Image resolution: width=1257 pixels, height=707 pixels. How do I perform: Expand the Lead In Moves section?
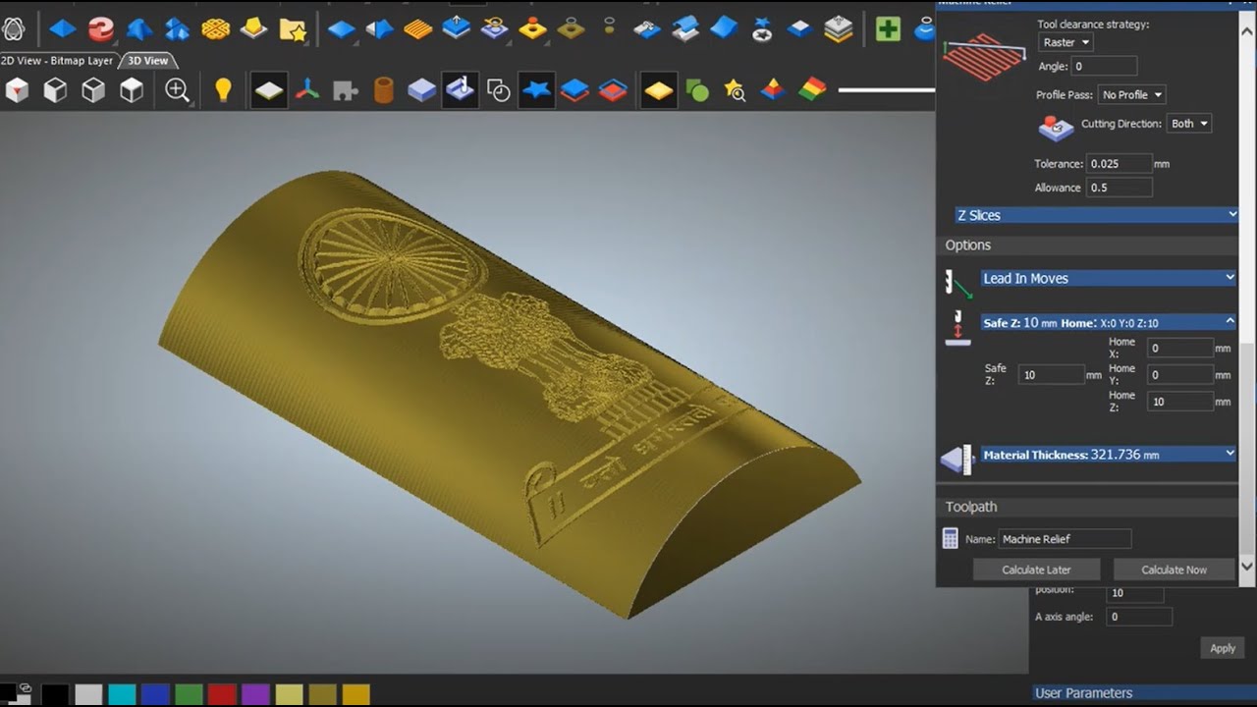1108,278
